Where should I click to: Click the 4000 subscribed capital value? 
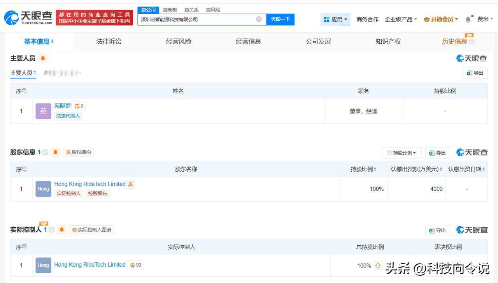click(x=437, y=189)
